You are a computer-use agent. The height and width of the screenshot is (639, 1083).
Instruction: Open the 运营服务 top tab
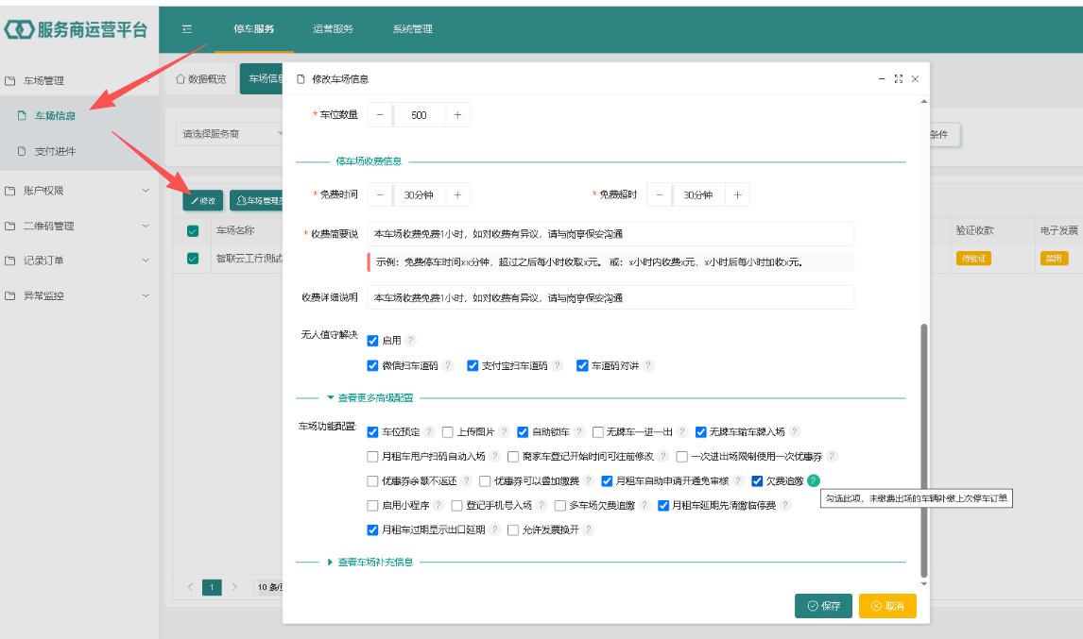point(333,29)
